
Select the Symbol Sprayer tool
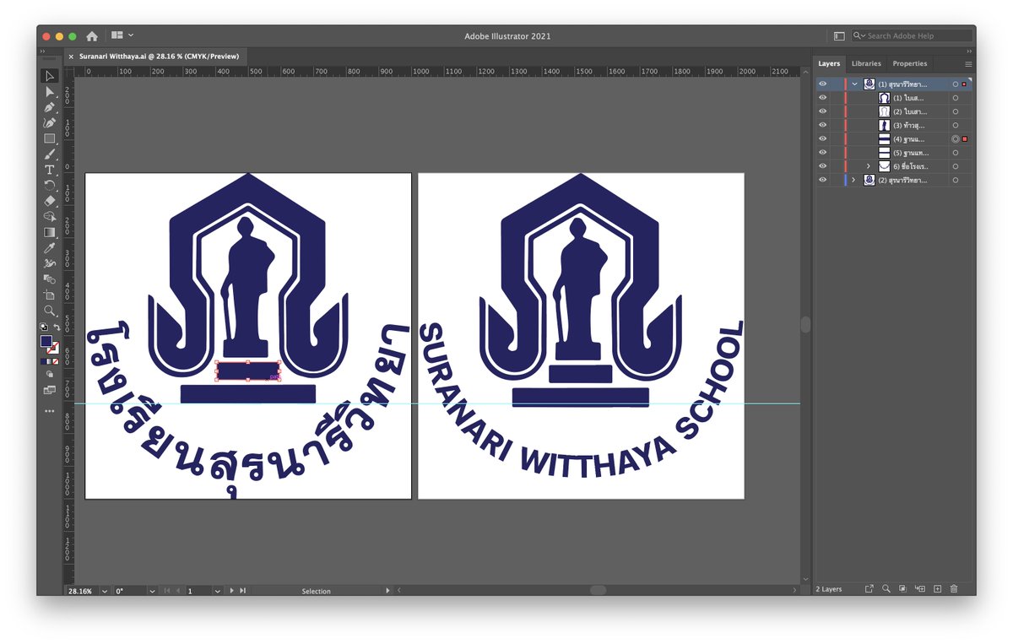50,263
